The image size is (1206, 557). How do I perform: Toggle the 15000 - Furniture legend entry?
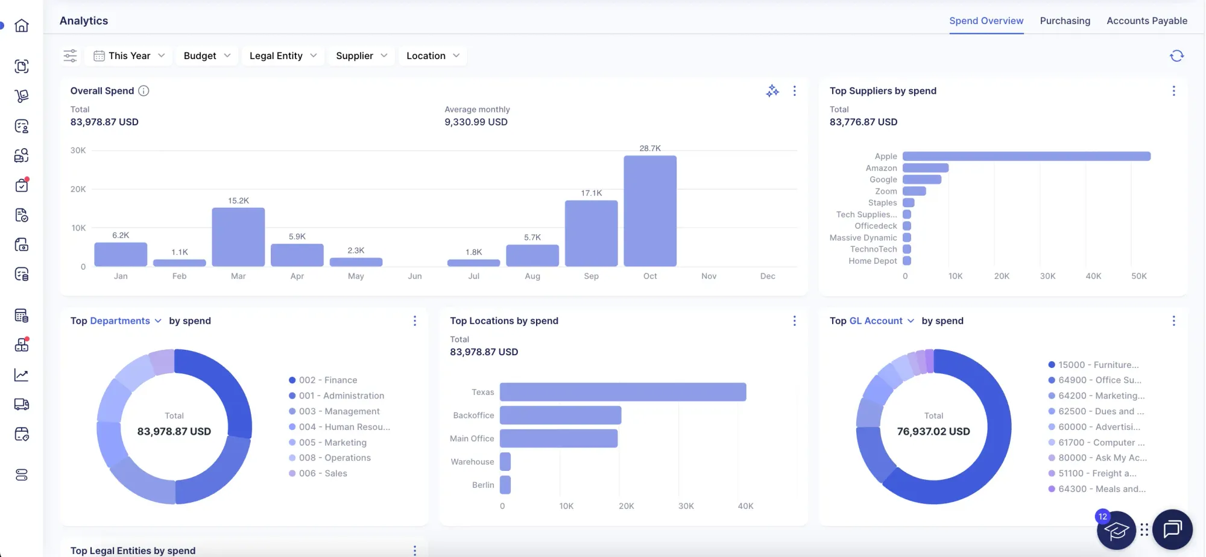click(x=1097, y=365)
